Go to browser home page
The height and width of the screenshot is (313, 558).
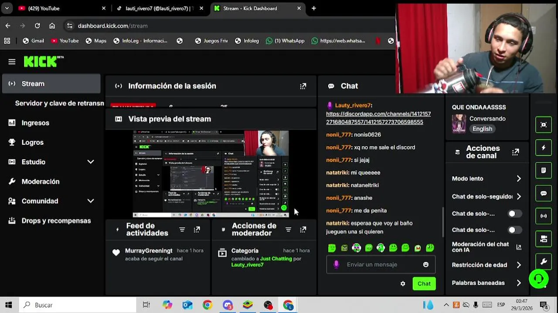point(52,26)
